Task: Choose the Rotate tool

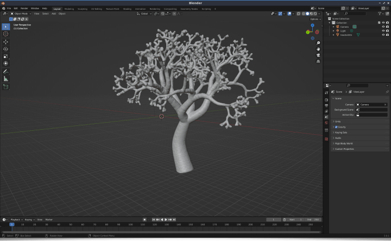Action: (6, 49)
